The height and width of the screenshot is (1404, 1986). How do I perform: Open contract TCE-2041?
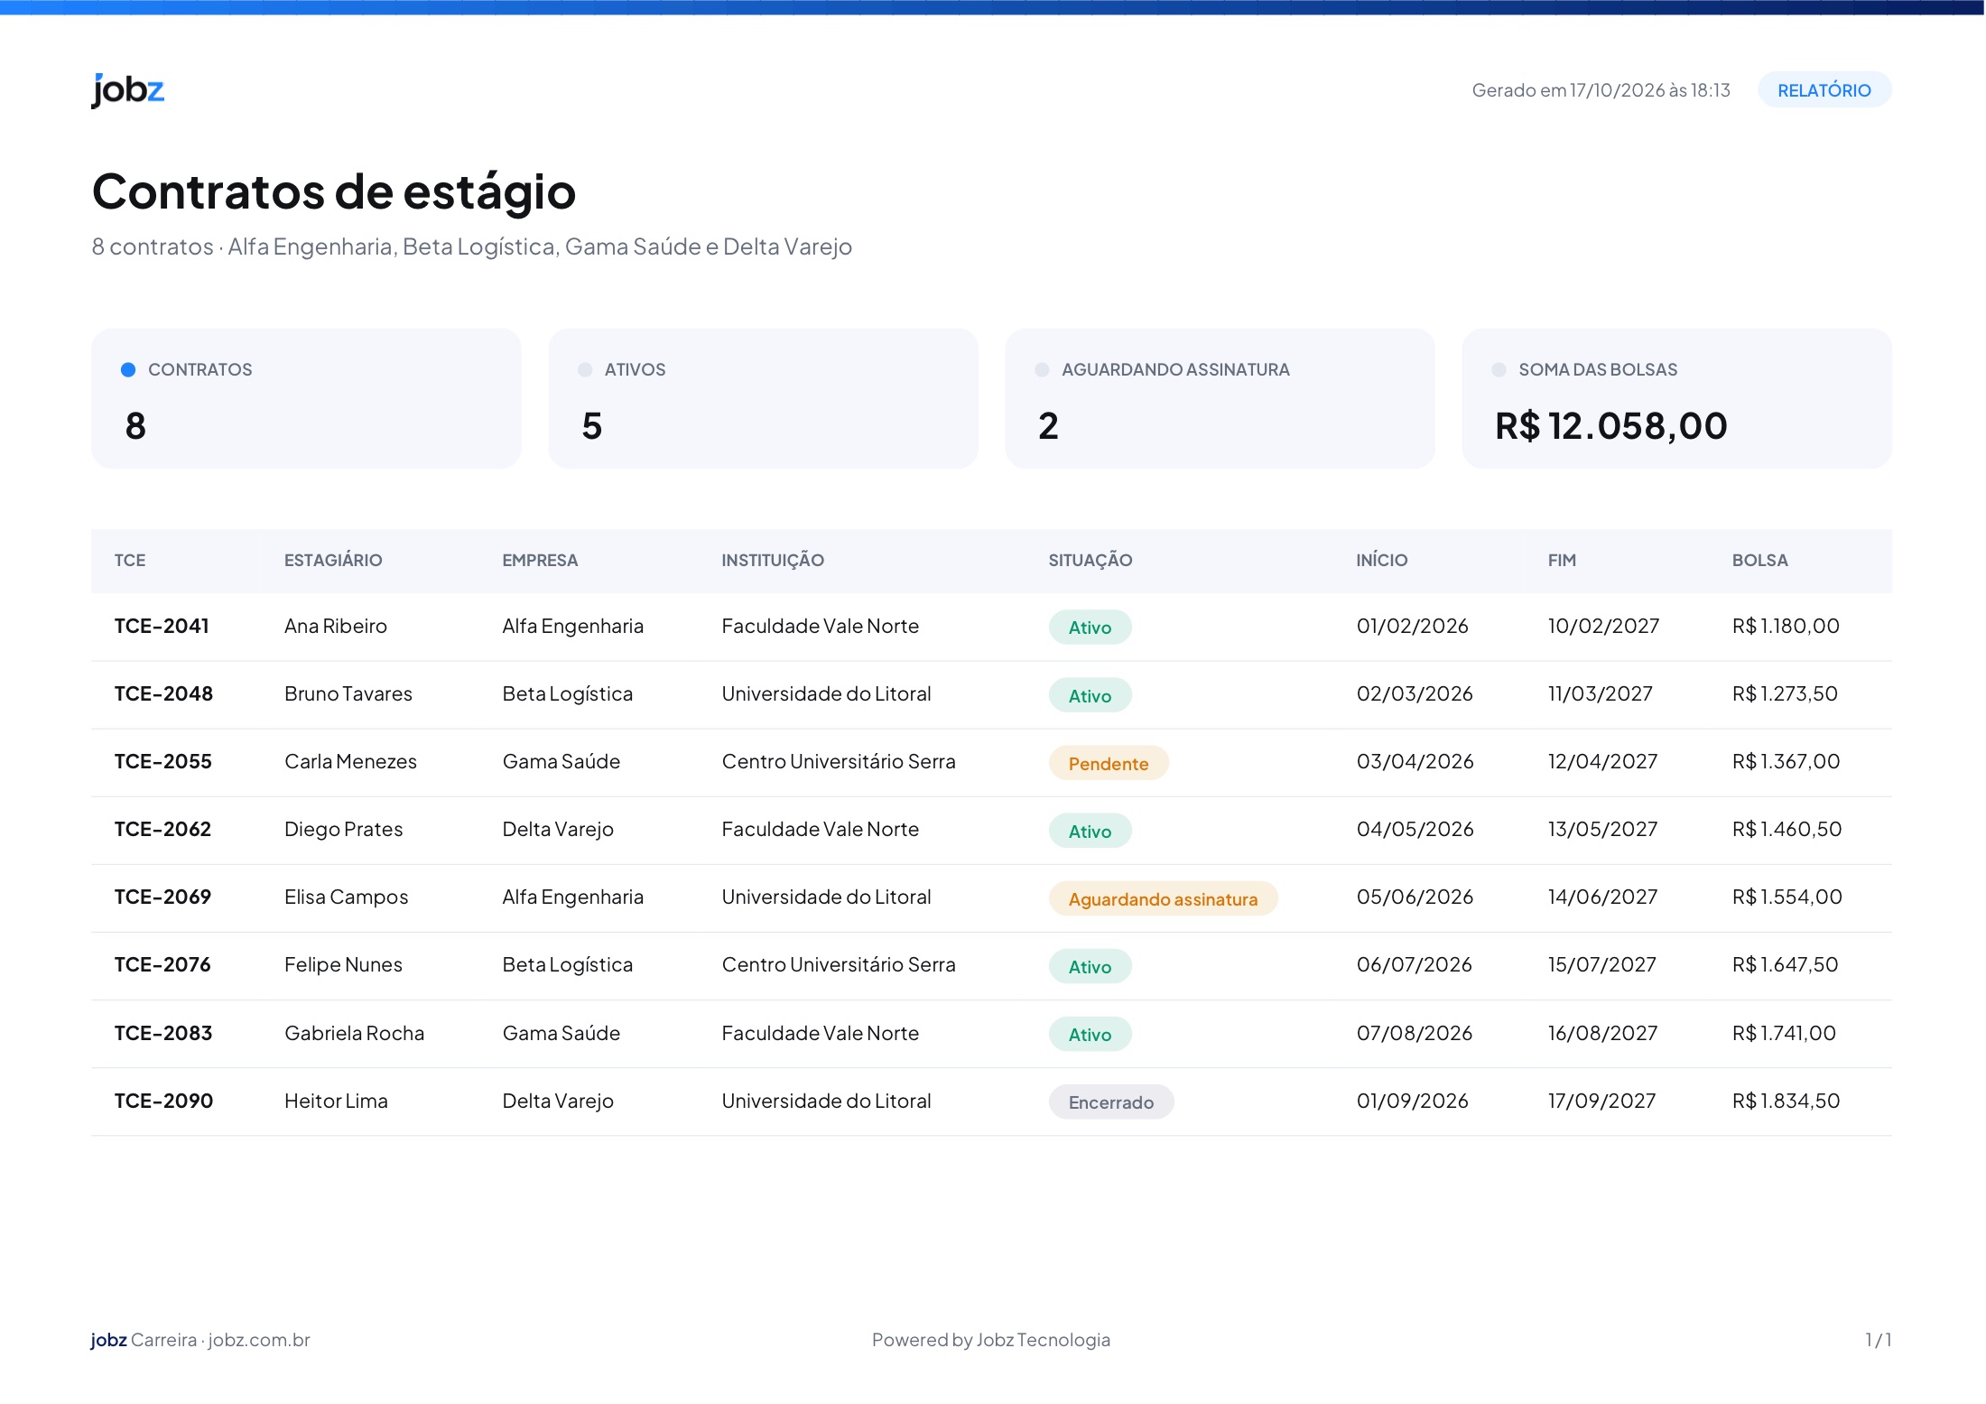coord(162,626)
